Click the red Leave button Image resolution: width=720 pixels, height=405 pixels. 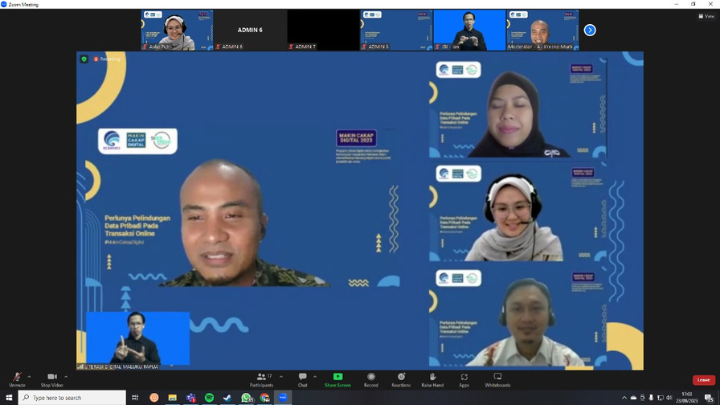[703, 380]
